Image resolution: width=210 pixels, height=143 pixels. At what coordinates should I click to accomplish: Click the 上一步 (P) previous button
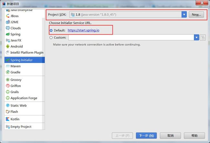(x=122, y=136)
